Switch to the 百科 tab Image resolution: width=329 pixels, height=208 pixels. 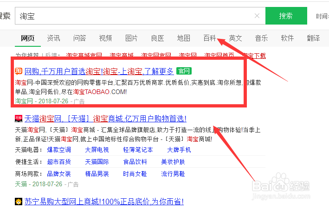click(209, 38)
